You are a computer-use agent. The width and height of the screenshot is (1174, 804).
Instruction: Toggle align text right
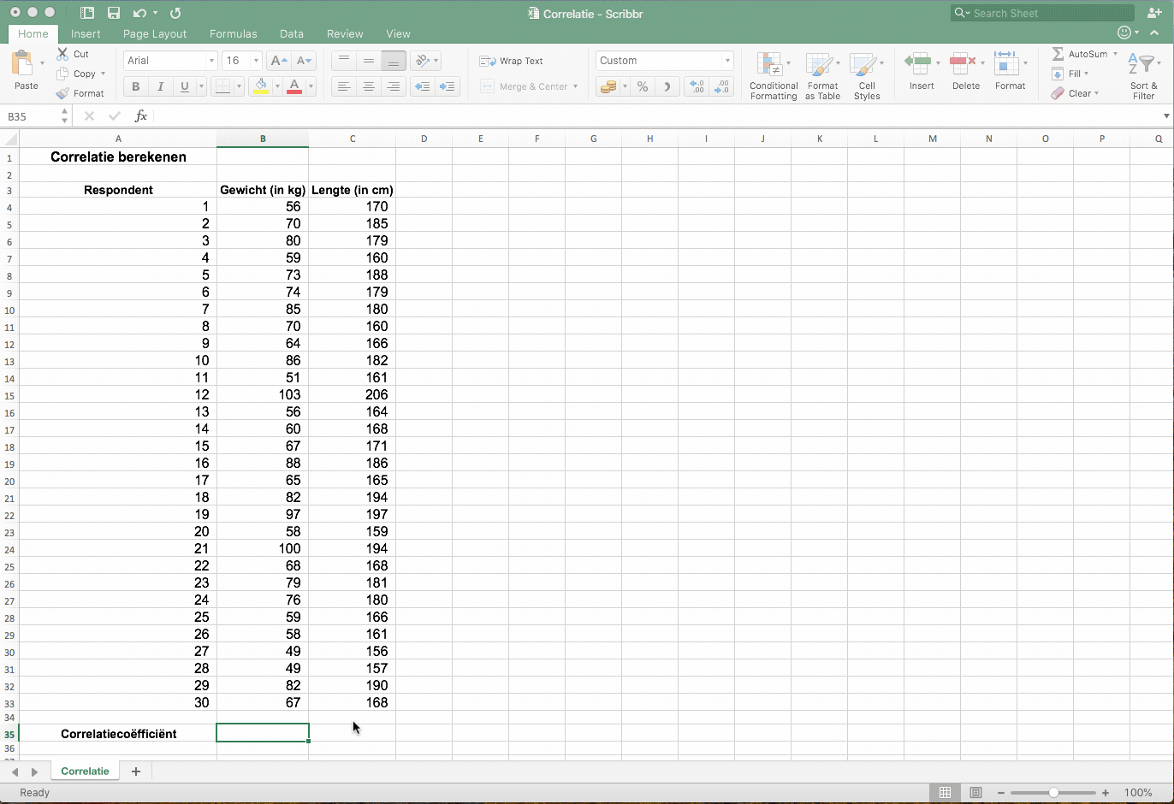coord(393,86)
